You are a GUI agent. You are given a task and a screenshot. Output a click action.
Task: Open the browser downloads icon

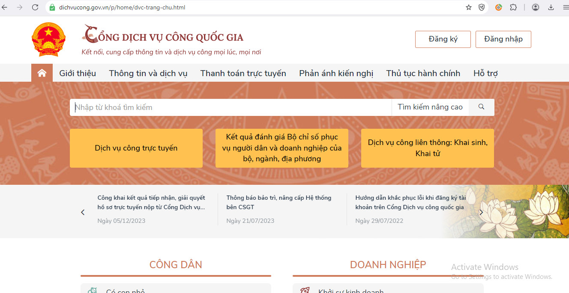tap(551, 7)
